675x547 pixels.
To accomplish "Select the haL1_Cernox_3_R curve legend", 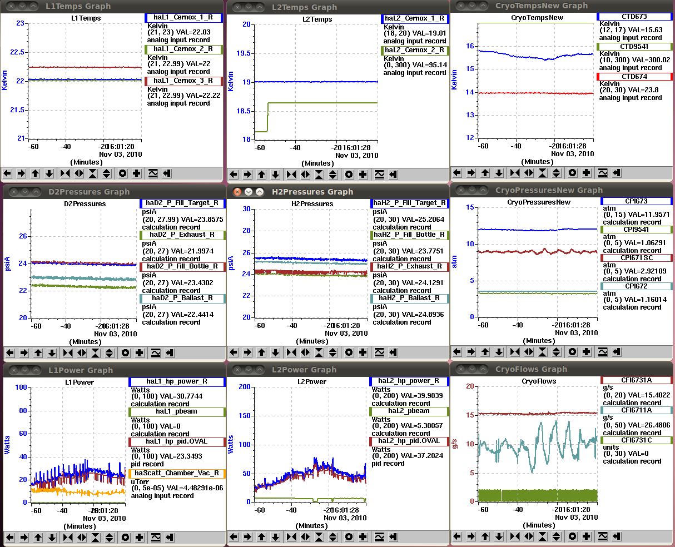I will (x=183, y=81).
